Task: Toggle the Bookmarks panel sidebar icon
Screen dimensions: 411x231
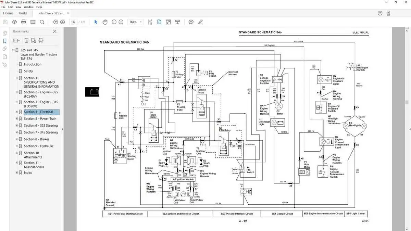Action: 5,41
